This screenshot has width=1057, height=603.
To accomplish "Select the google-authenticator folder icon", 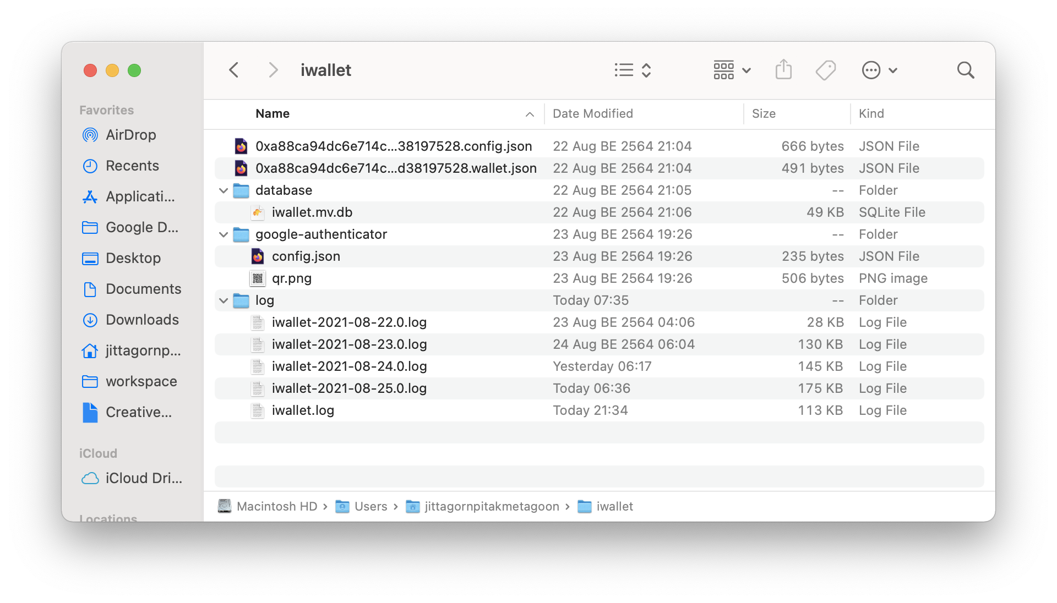I will 241,234.
